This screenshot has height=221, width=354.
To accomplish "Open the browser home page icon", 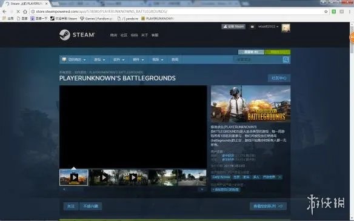I will (x=25, y=12).
